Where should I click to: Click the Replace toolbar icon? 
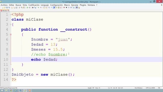coord(35,8)
